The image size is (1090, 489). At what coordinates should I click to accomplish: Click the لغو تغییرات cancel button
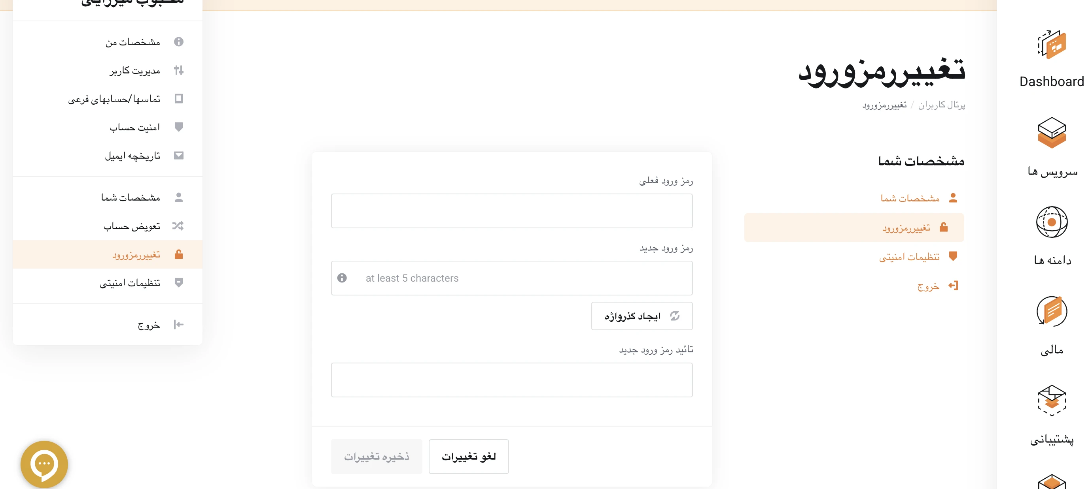coord(468,456)
